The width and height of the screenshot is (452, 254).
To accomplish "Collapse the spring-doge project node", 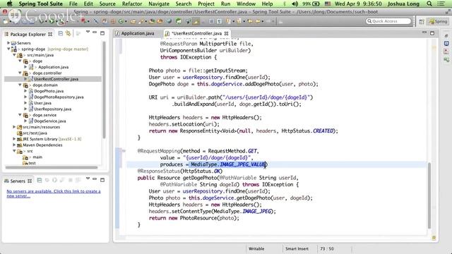I will [x=8, y=49].
